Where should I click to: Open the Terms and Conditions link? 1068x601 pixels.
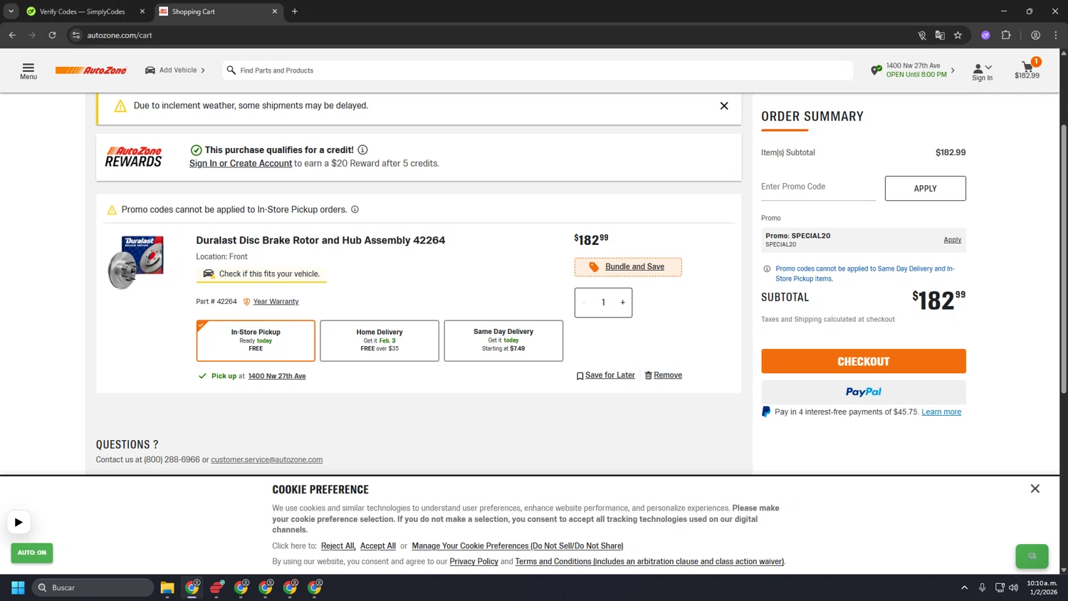point(649,561)
